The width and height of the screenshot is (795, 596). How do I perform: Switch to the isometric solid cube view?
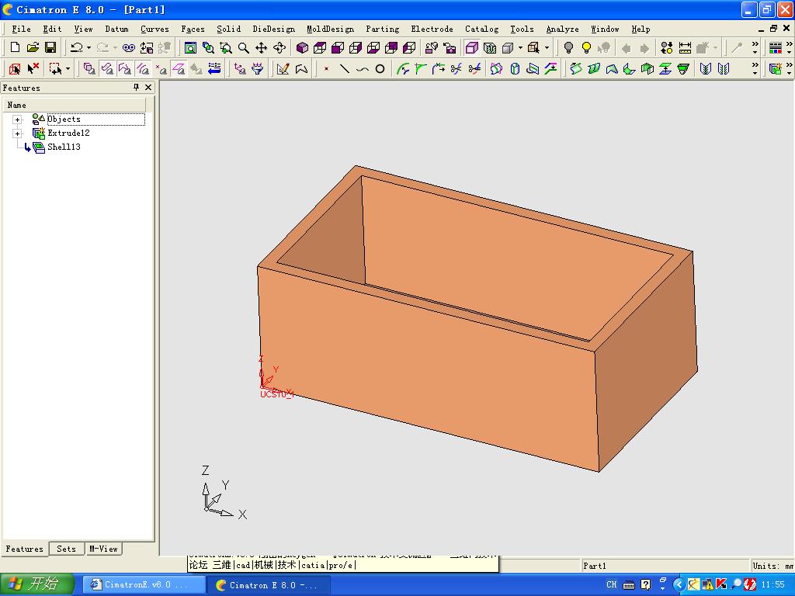302,47
